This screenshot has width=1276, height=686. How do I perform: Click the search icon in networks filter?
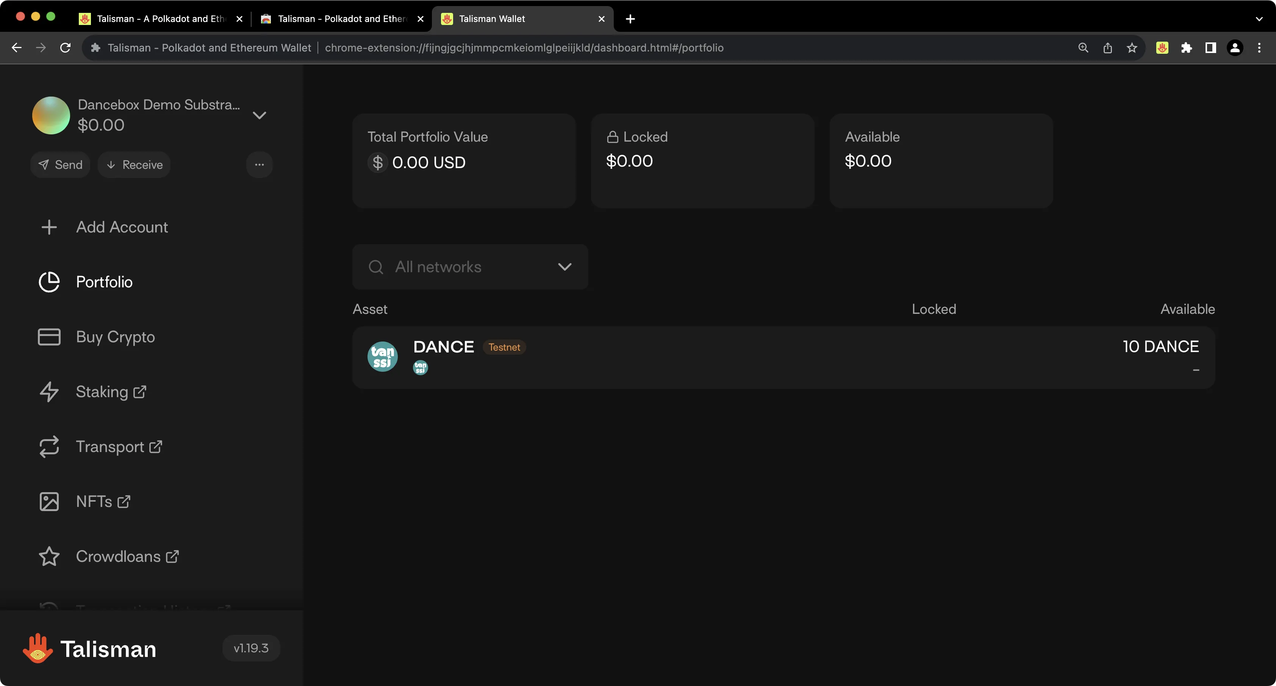pos(376,267)
